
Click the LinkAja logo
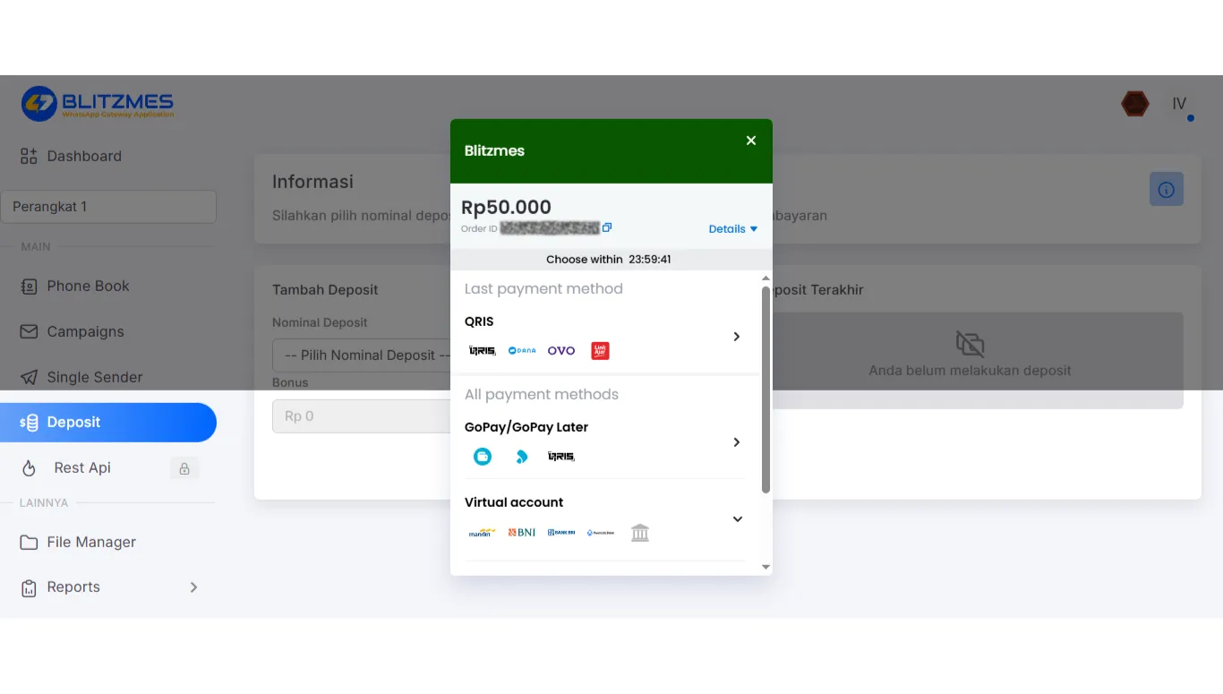pyautogui.click(x=600, y=351)
